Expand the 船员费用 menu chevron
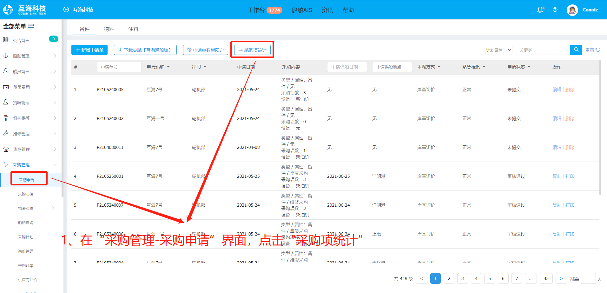 click(x=55, y=87)
